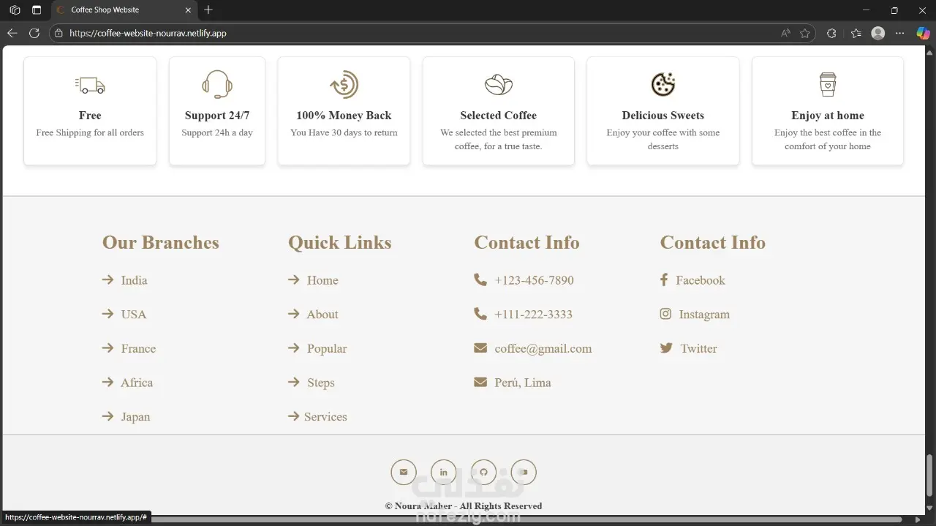Image resolution: width=936 pixels, height=526 pixels.
Task: Go to Popular quick link
Action: click(x=327, y=349)
